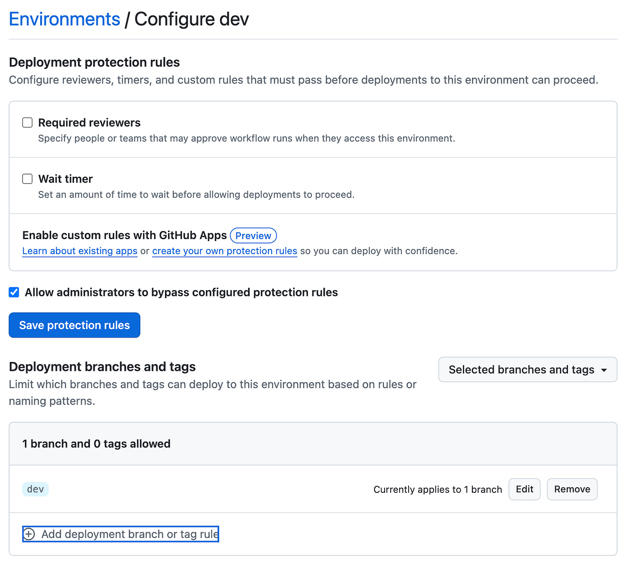Follow create your own protection rules link

point(224,251)
